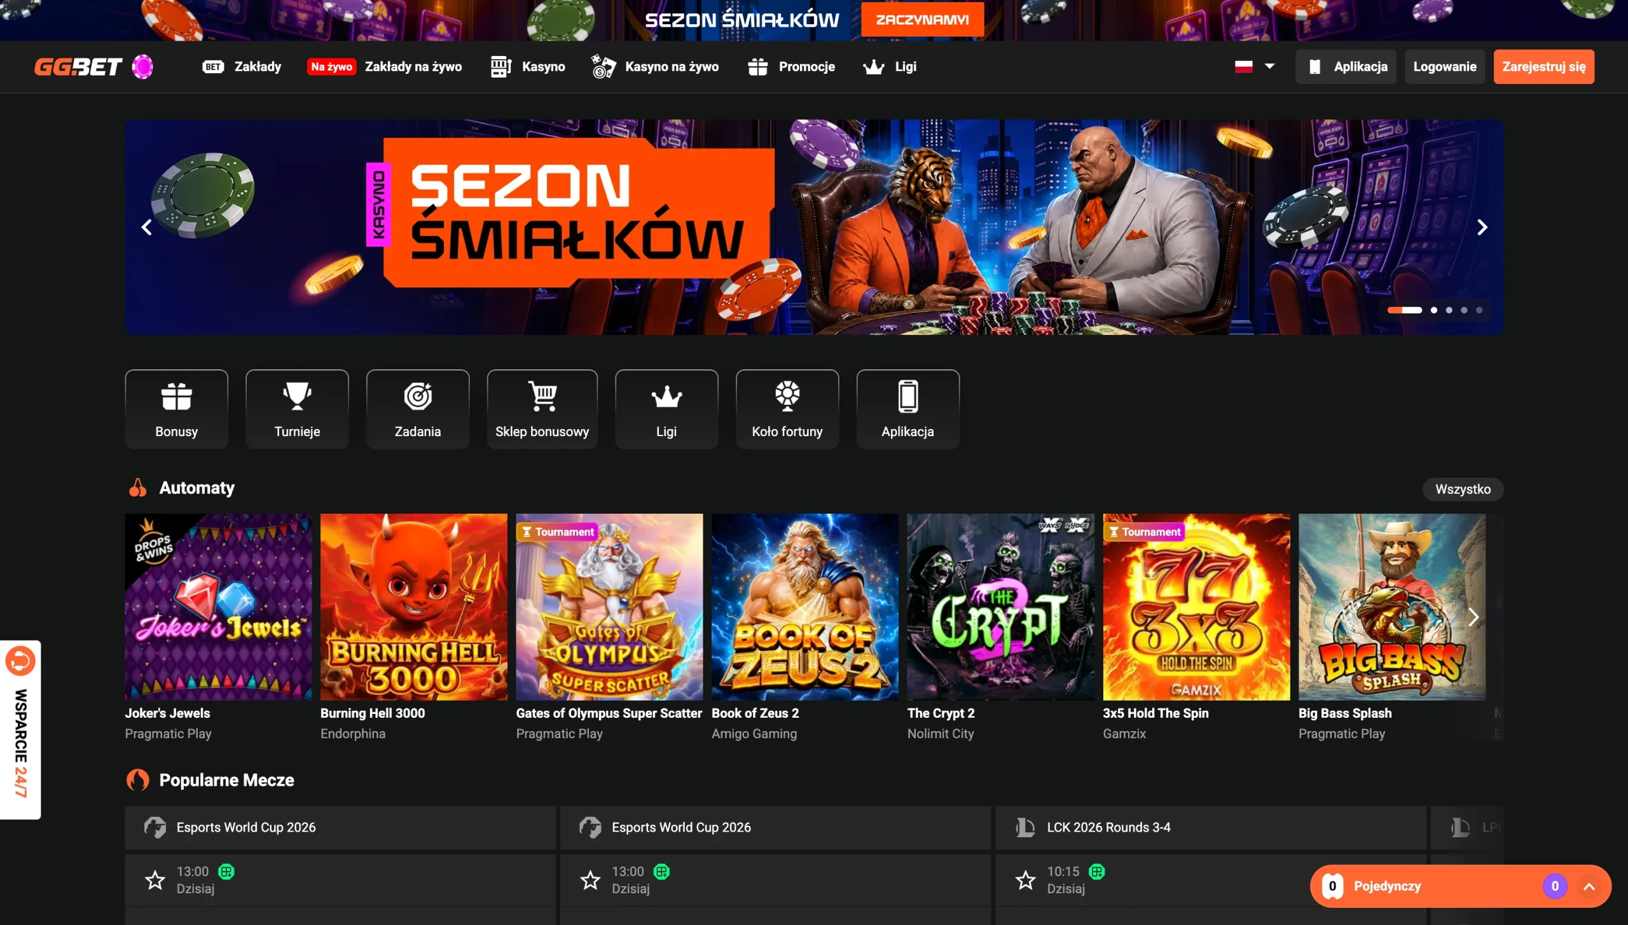Click the bet slip coupon icon with 0

pos(1333,886)
